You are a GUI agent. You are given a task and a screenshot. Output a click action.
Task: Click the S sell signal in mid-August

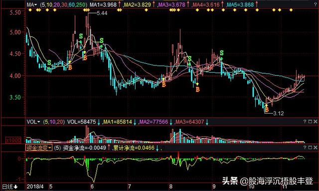pos(189,59)
